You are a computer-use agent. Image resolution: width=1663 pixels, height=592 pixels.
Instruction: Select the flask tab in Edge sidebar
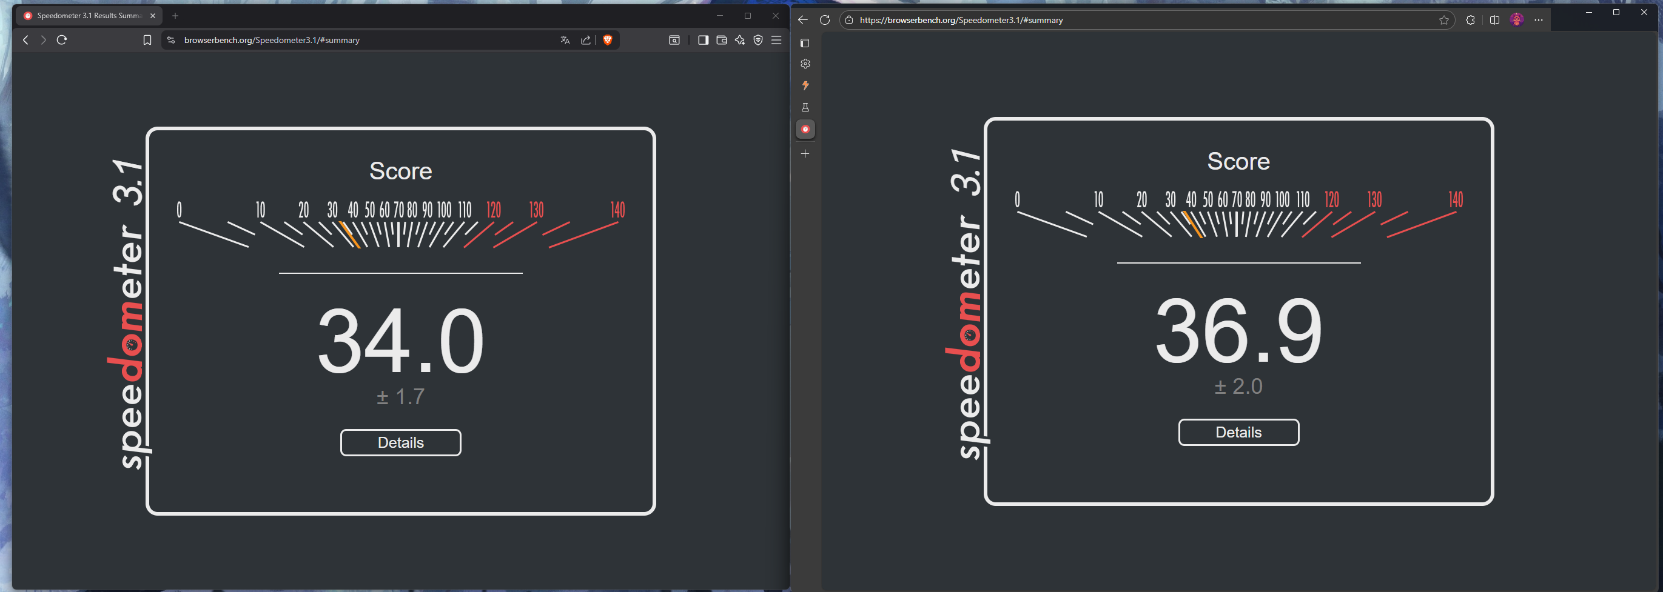[805, 107]
